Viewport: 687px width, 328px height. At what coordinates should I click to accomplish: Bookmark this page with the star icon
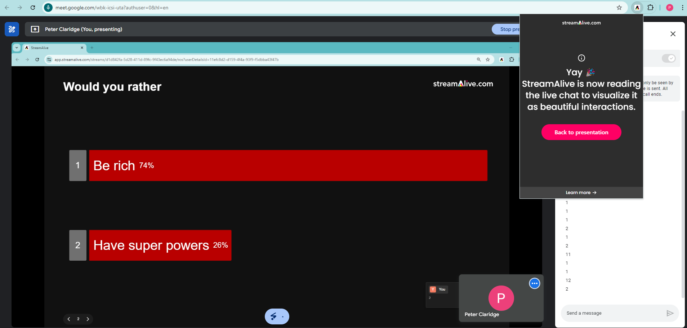(x=619, y=8)
